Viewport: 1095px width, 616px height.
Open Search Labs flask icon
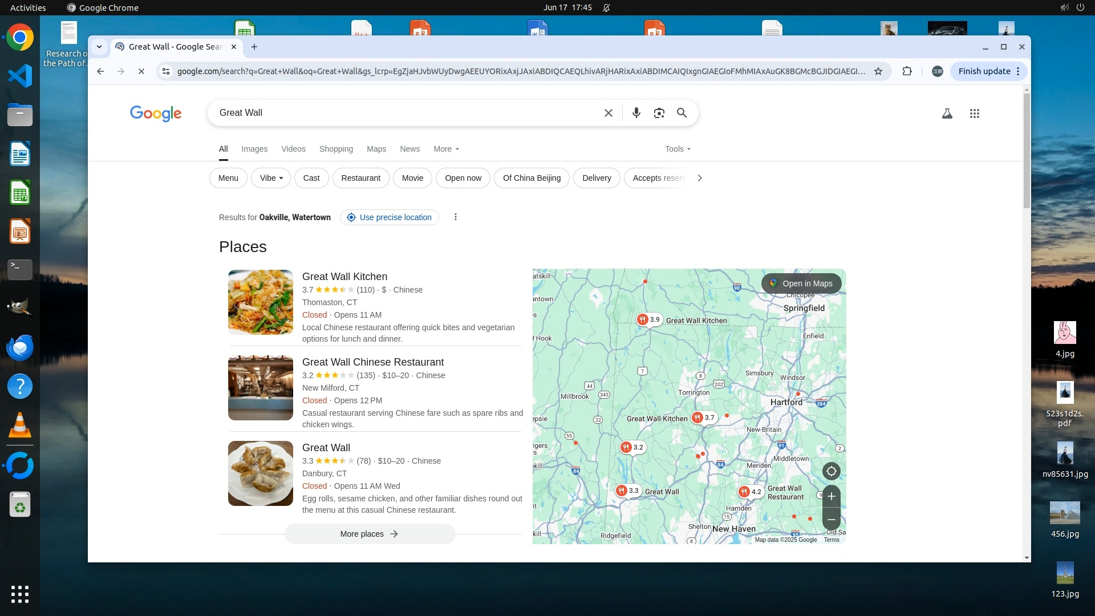[947, 114]
